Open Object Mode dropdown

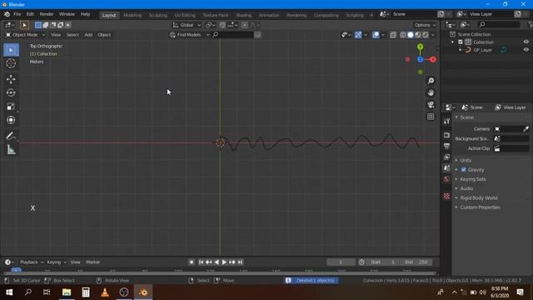(26, 35)
